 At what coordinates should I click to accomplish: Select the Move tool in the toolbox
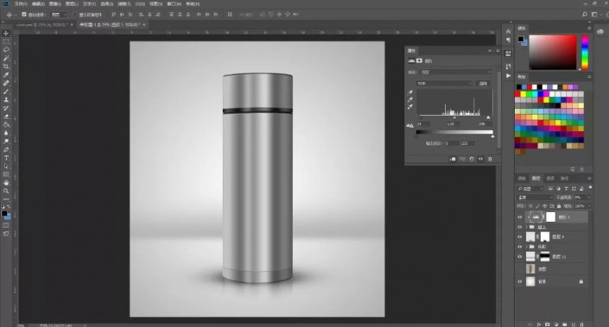point(6,34)
